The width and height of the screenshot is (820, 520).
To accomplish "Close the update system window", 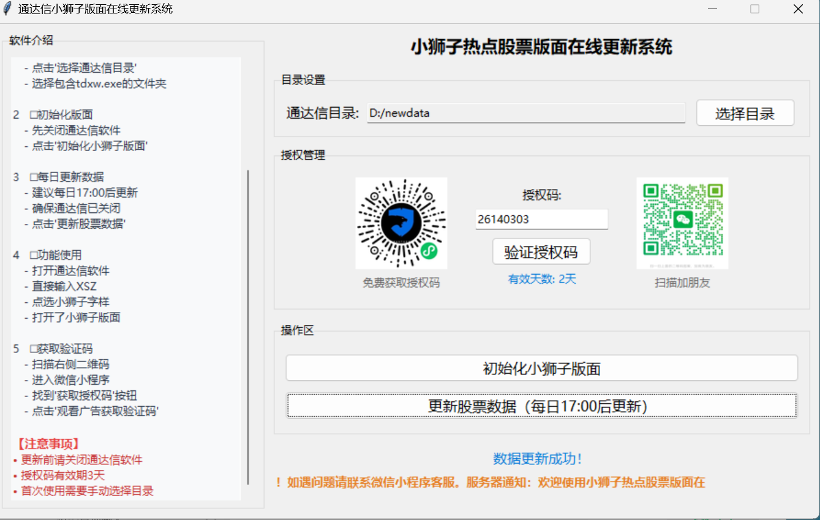I will click(798, 9).
